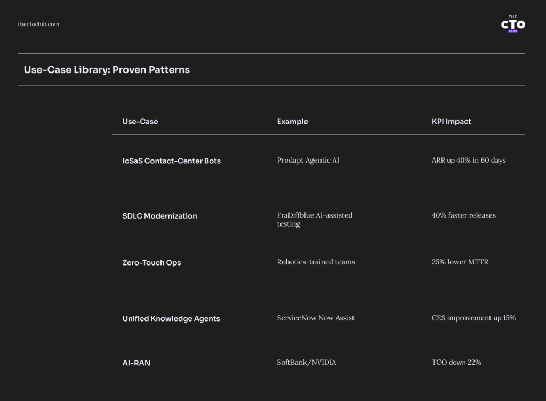Image resolution: width=546 pixels, height=401 pixels.
Task: Select the 'Use-Case Library: Proven Patterns' title
Action: coord(107,70)
